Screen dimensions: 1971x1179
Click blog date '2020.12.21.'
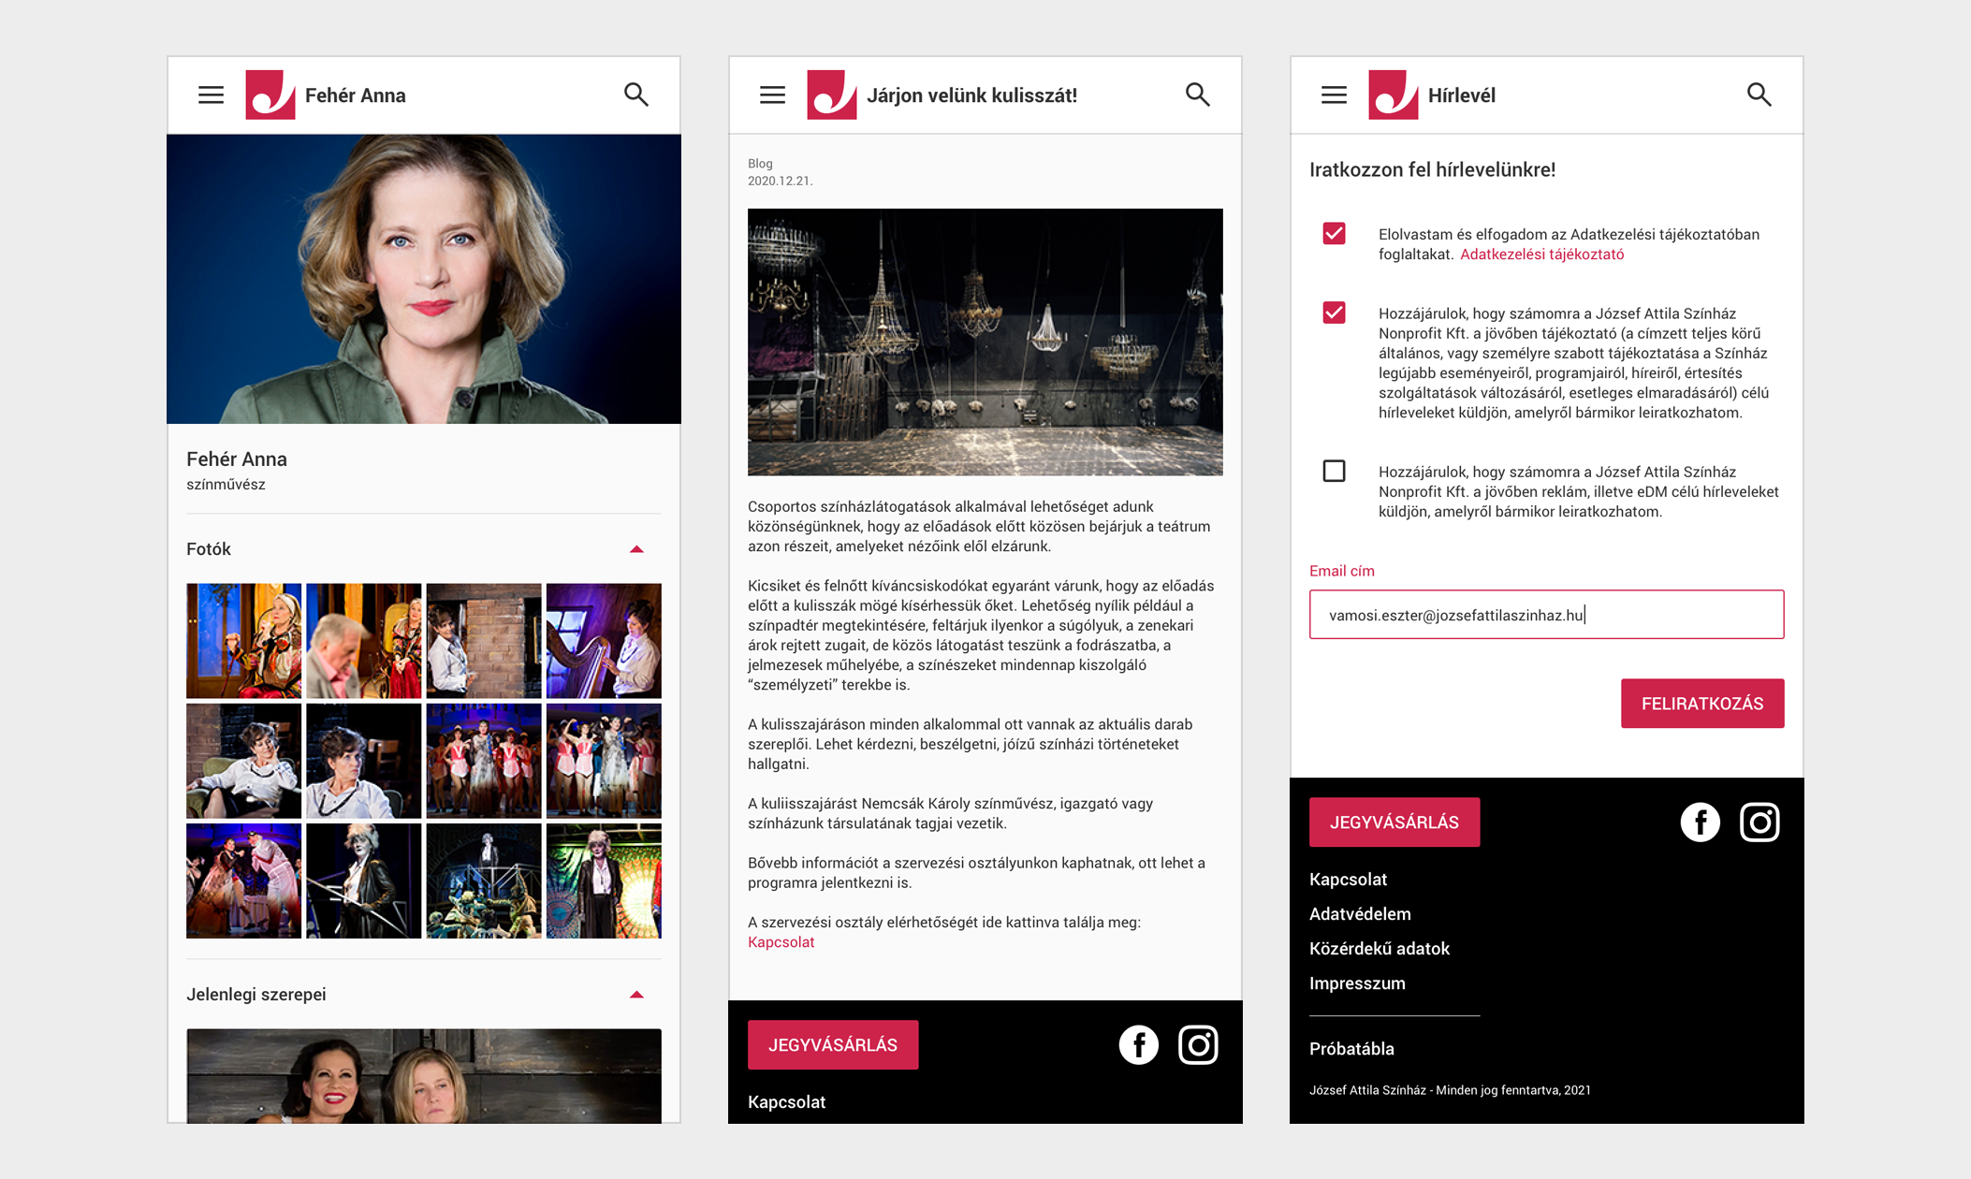[781, 182]
